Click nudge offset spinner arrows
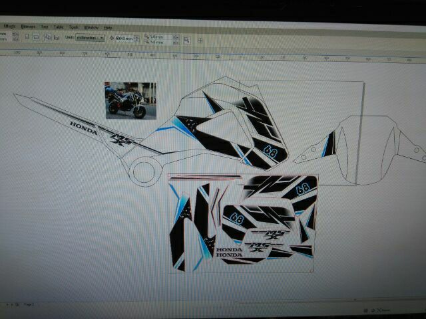Screen dimensions: 426x319 [x=137, y=39]
